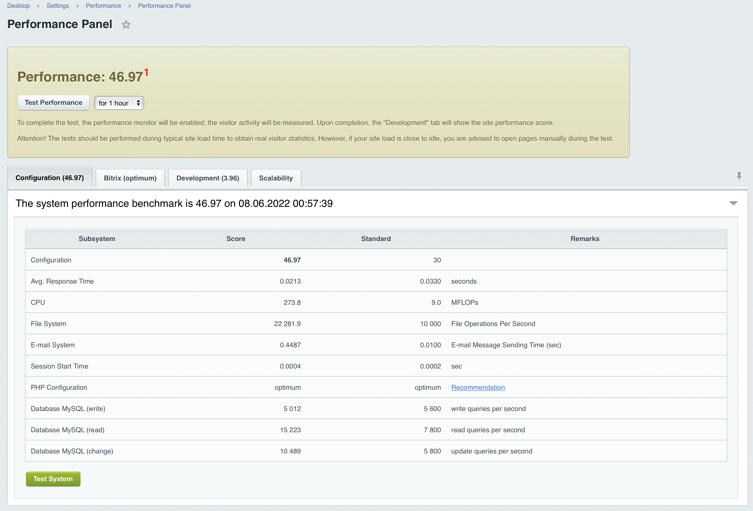The height and width of the screenshot is (511, 753).
Task: Click the Database MySQL (read) score 15 223
Action: [x=290, y=430]
